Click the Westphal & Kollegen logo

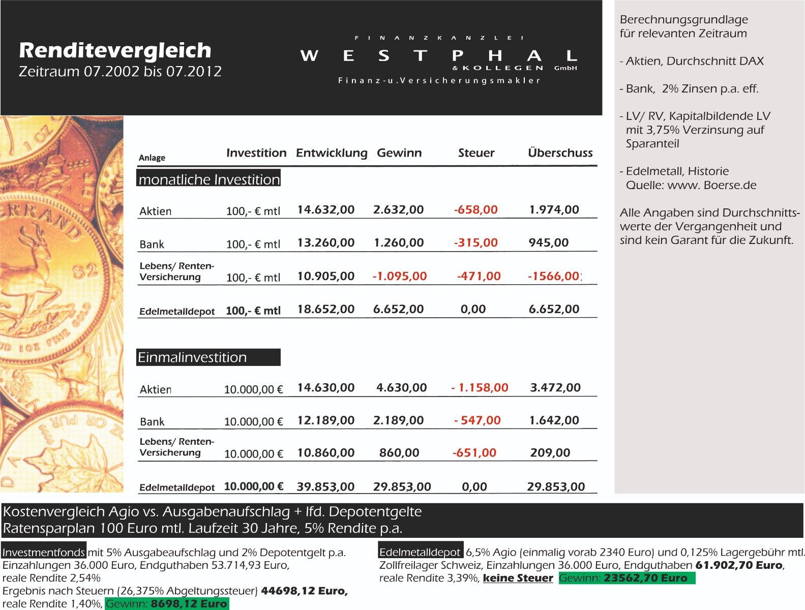point(438,56)
